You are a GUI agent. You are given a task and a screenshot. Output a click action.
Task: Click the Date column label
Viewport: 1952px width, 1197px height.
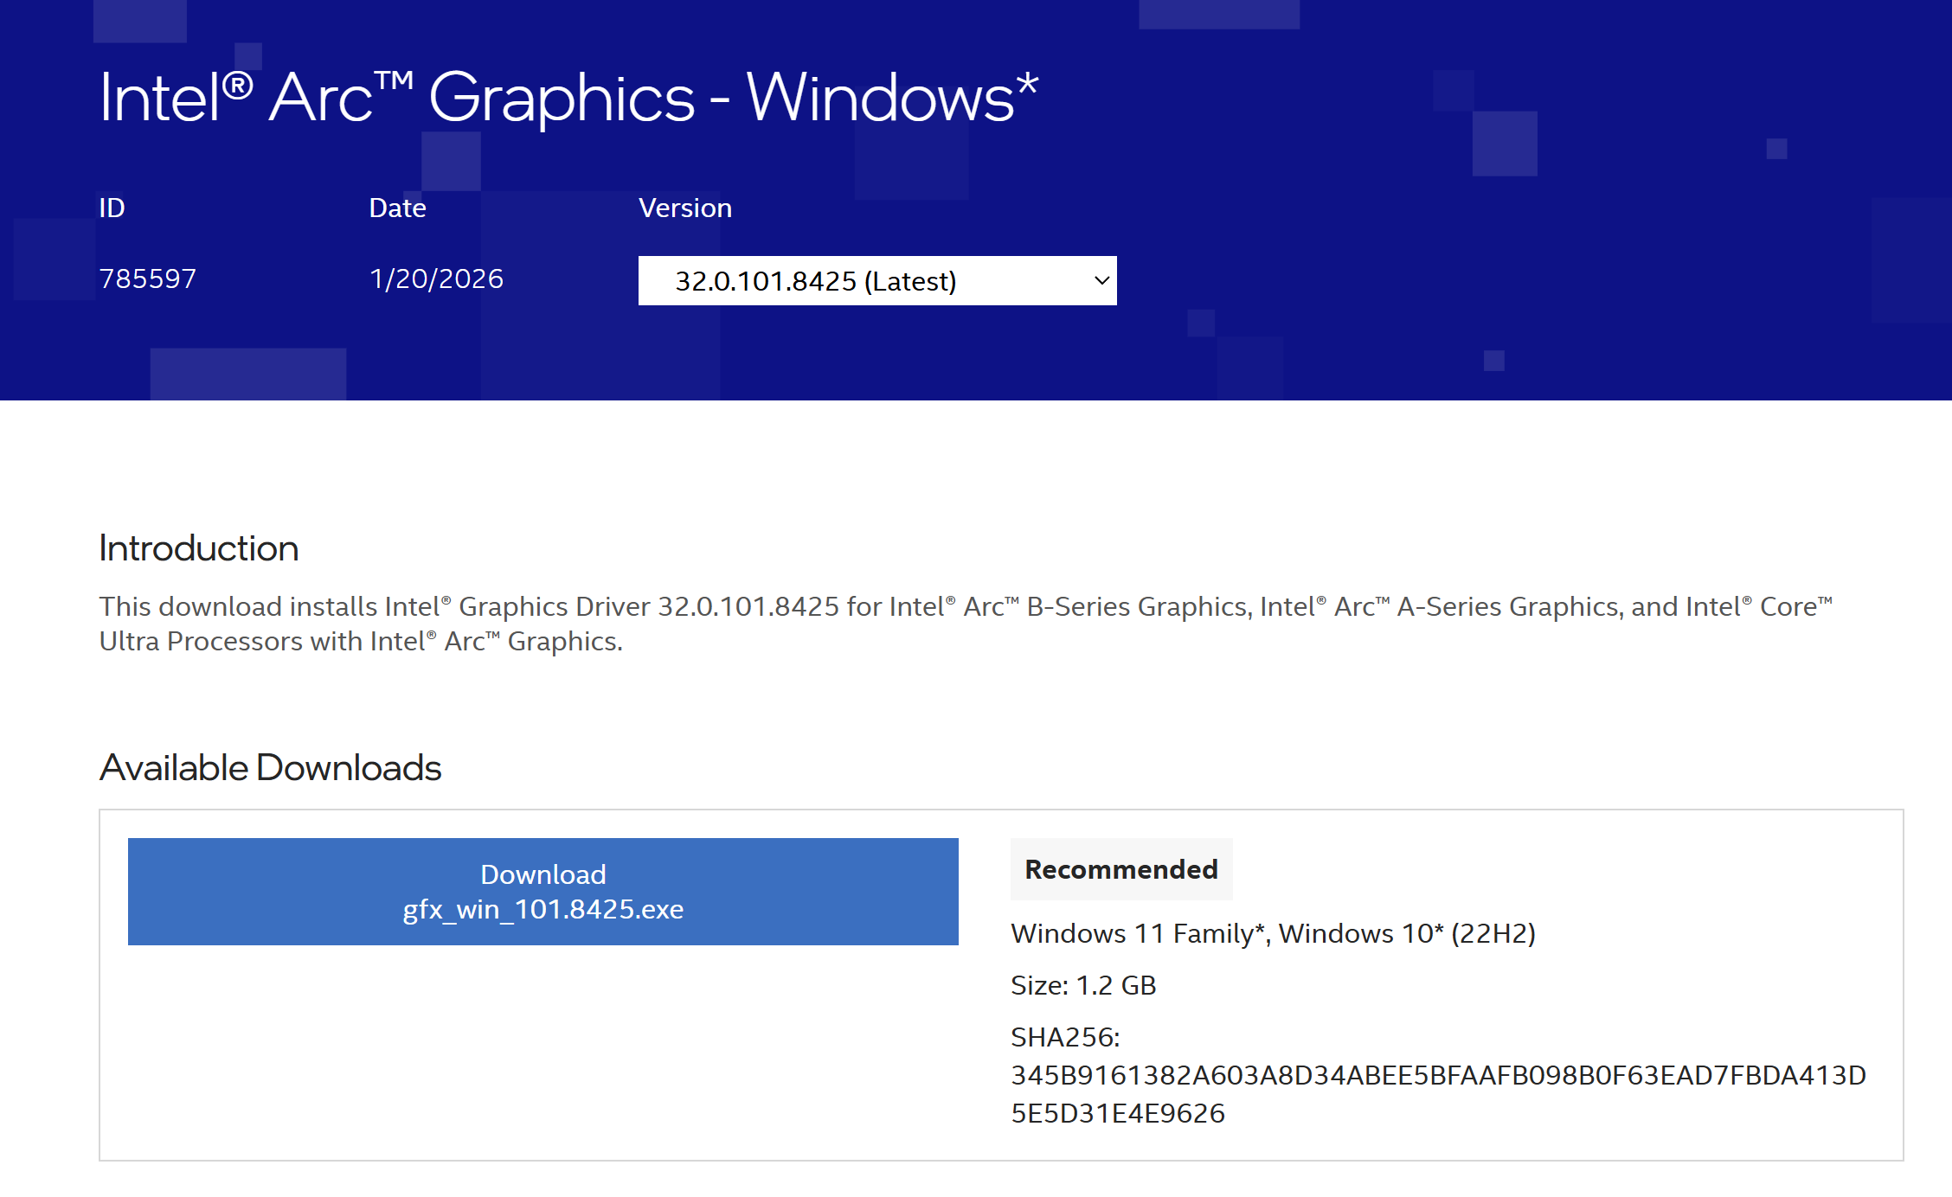[397, 208]
